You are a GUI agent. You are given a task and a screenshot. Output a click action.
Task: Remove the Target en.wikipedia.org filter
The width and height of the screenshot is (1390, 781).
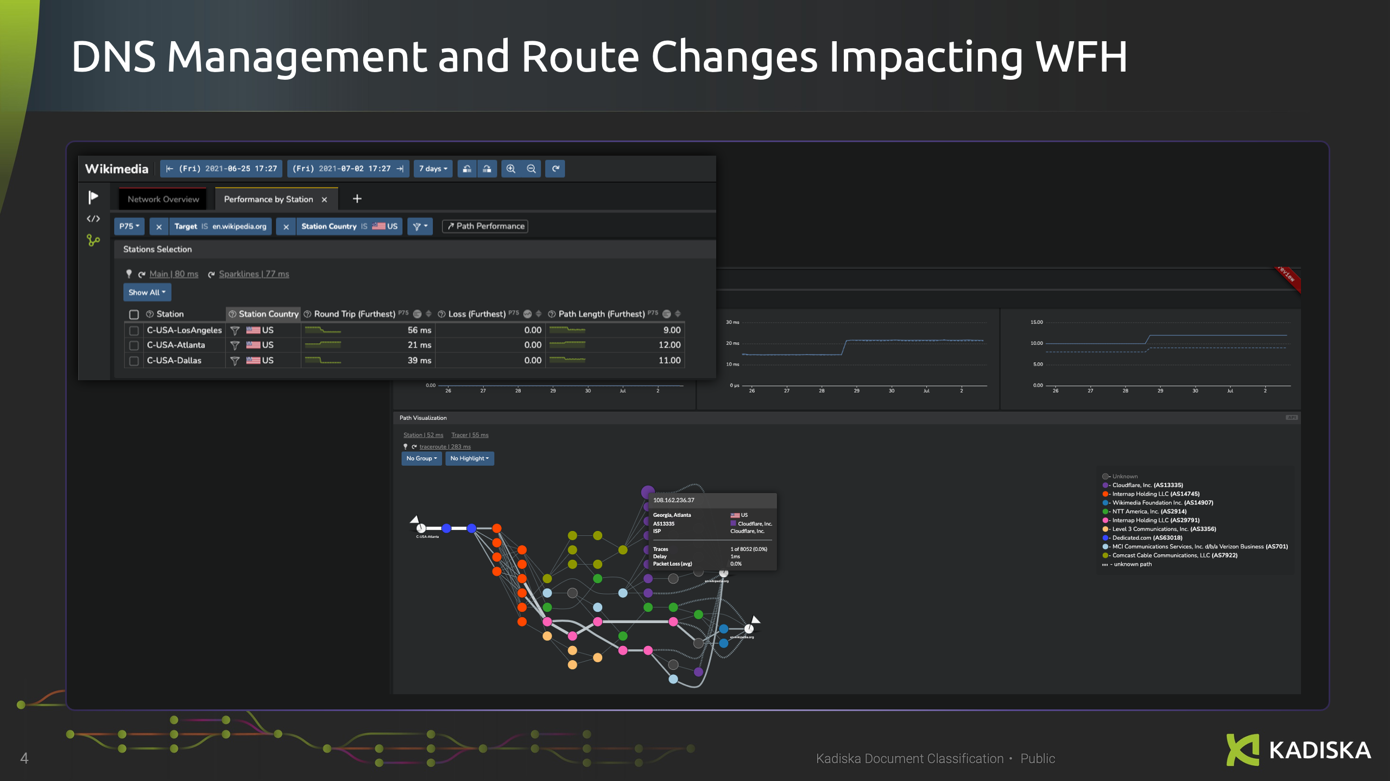[159, 227]
